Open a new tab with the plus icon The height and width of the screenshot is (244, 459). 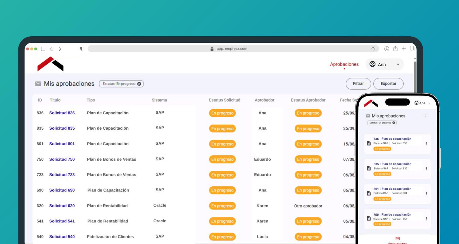coord(404,49)
